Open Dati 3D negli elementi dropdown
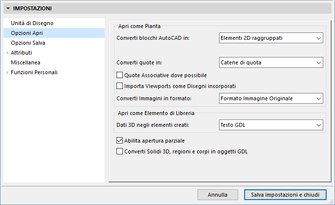The height and width of the screenshot is (205, 335). 270,125
